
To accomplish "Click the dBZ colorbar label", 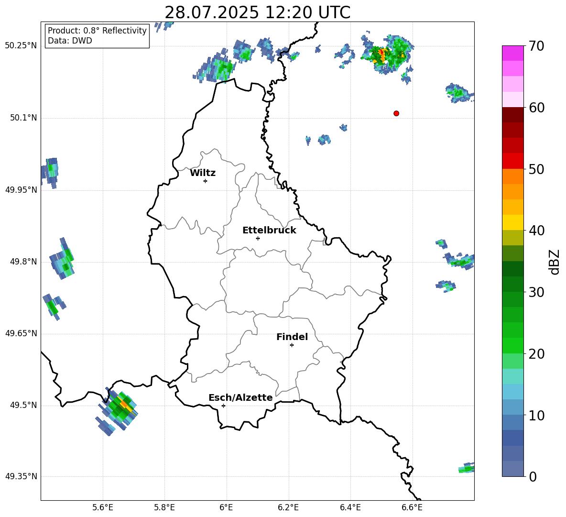I will pyautogui.click(x=555, y=262).
